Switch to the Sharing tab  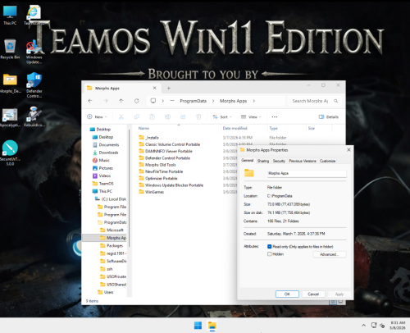pyautogui.click(x=263, y=161)
